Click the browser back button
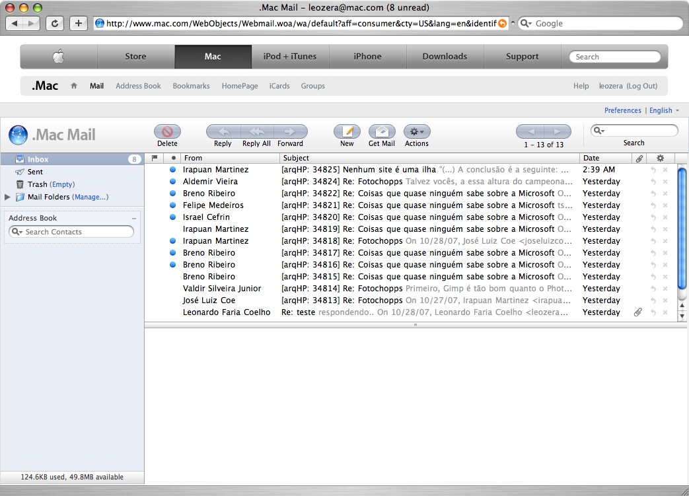Image resolution: width=689 pixels, height=496 pixels. [x=15, y=23]
